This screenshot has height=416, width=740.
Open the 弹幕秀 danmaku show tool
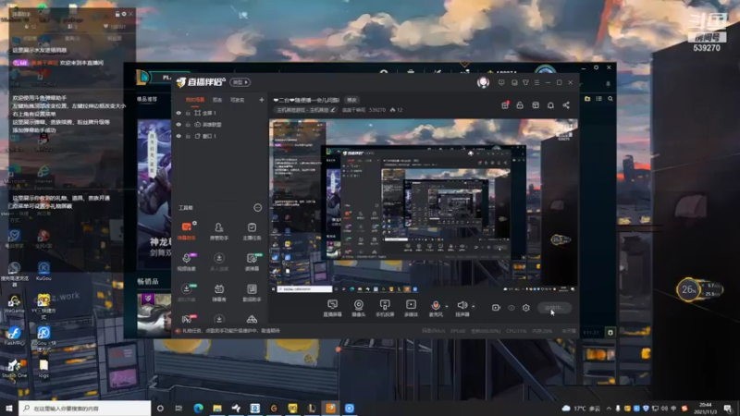(219, 292)
